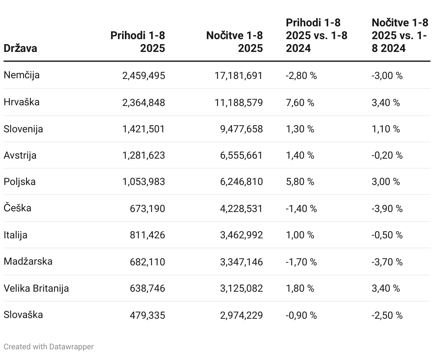
Task: Click the 'Nočitve 1-8 2025' column header
Action: (234, 42)
